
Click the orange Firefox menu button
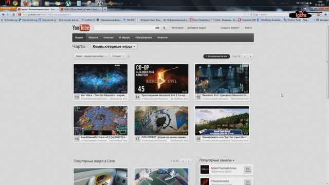pyautogui.click(x=8, y=9)
